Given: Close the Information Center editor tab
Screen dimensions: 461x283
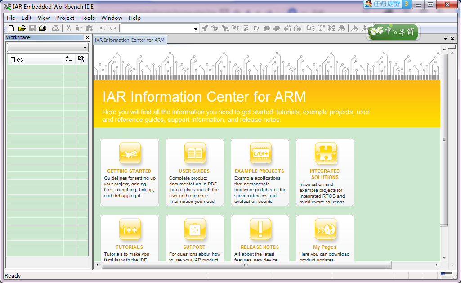Looking at the screenshot, I should click(452, 39).
